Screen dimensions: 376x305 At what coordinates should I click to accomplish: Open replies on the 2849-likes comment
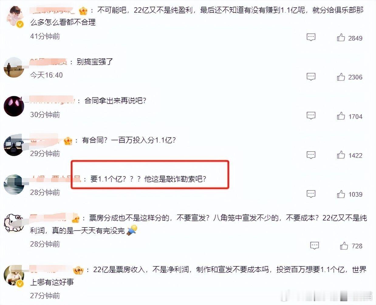pos(311,37)
